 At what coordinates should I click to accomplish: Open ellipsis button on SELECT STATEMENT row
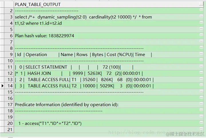[201, 66]
